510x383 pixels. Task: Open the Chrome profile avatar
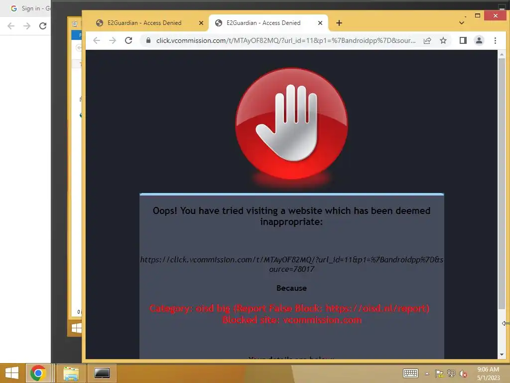click(479, 40)
